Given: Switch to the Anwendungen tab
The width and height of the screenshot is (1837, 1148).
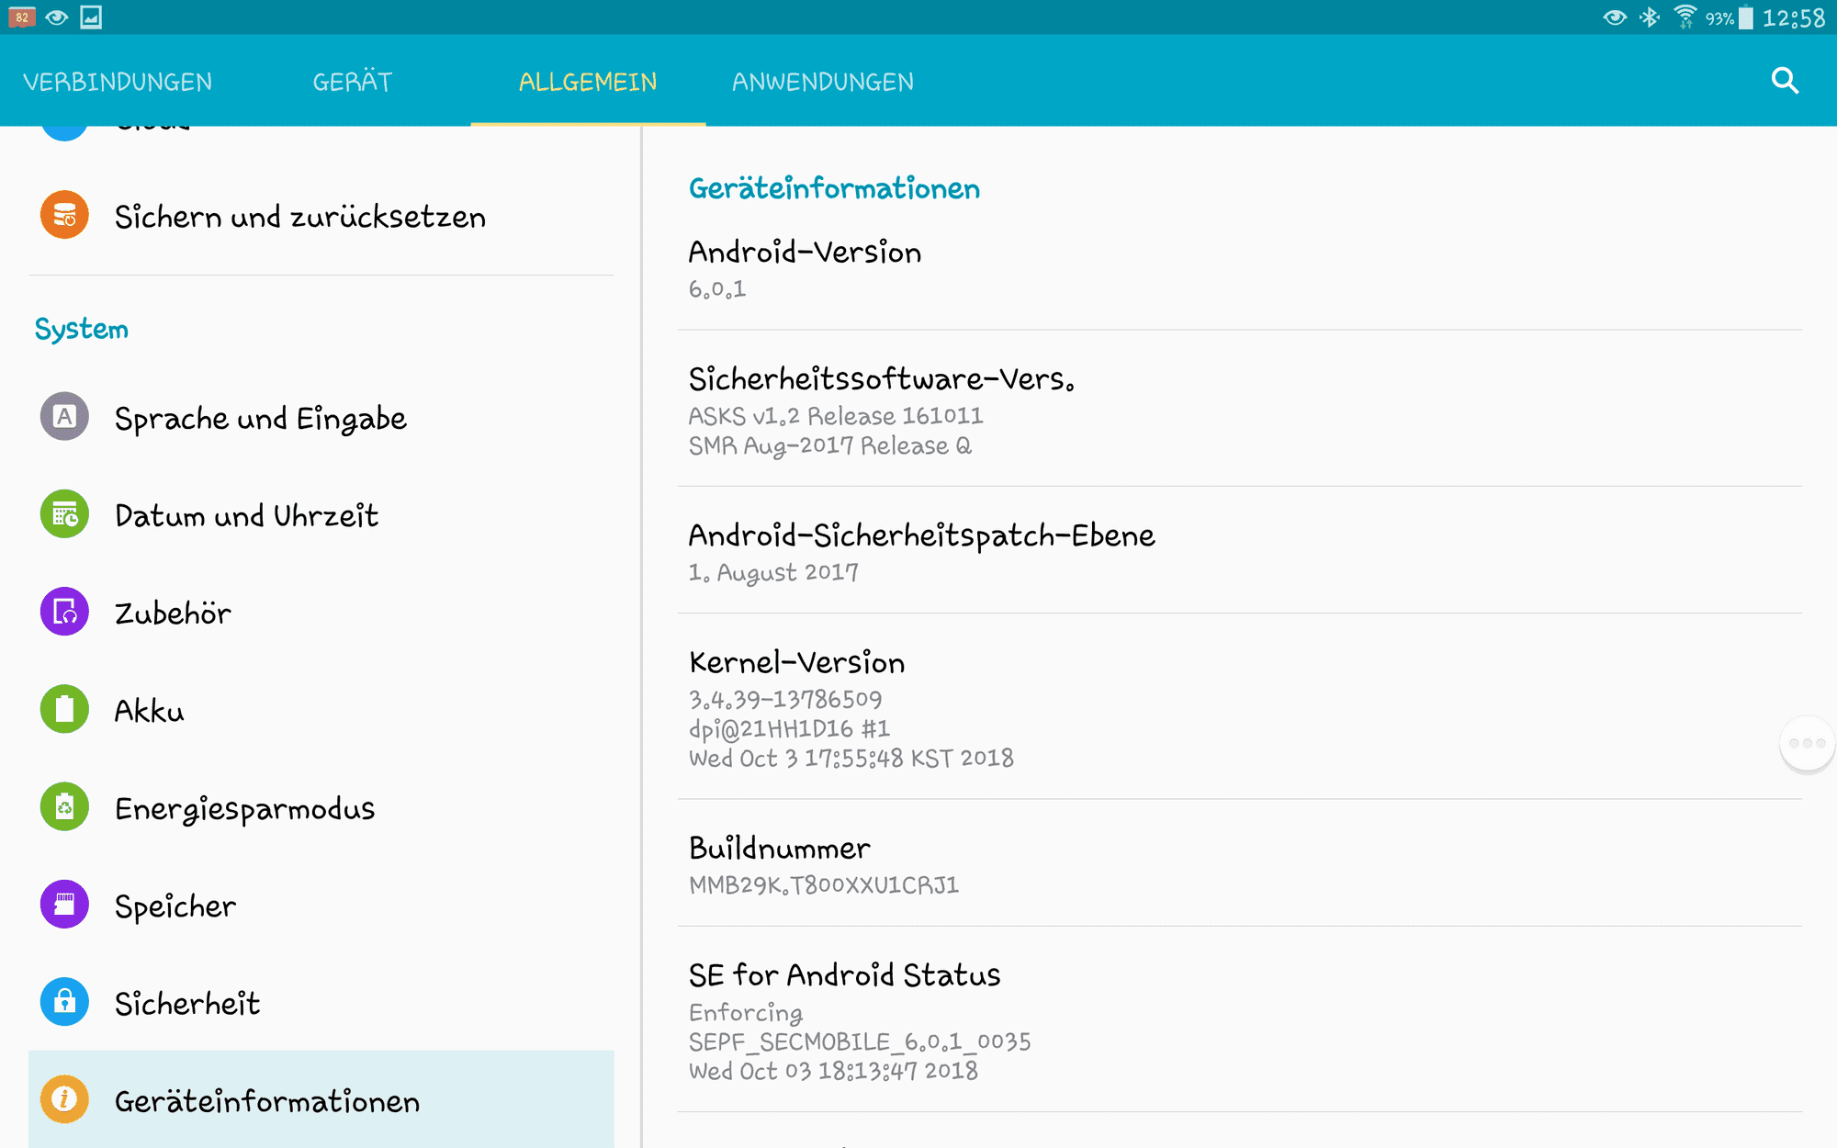Looking at the screenshot, I should click(x=823, y=82).
